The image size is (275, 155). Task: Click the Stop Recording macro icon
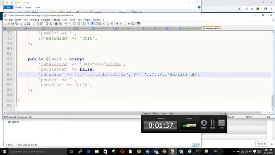pyautogui.click(x=121, y=24)
